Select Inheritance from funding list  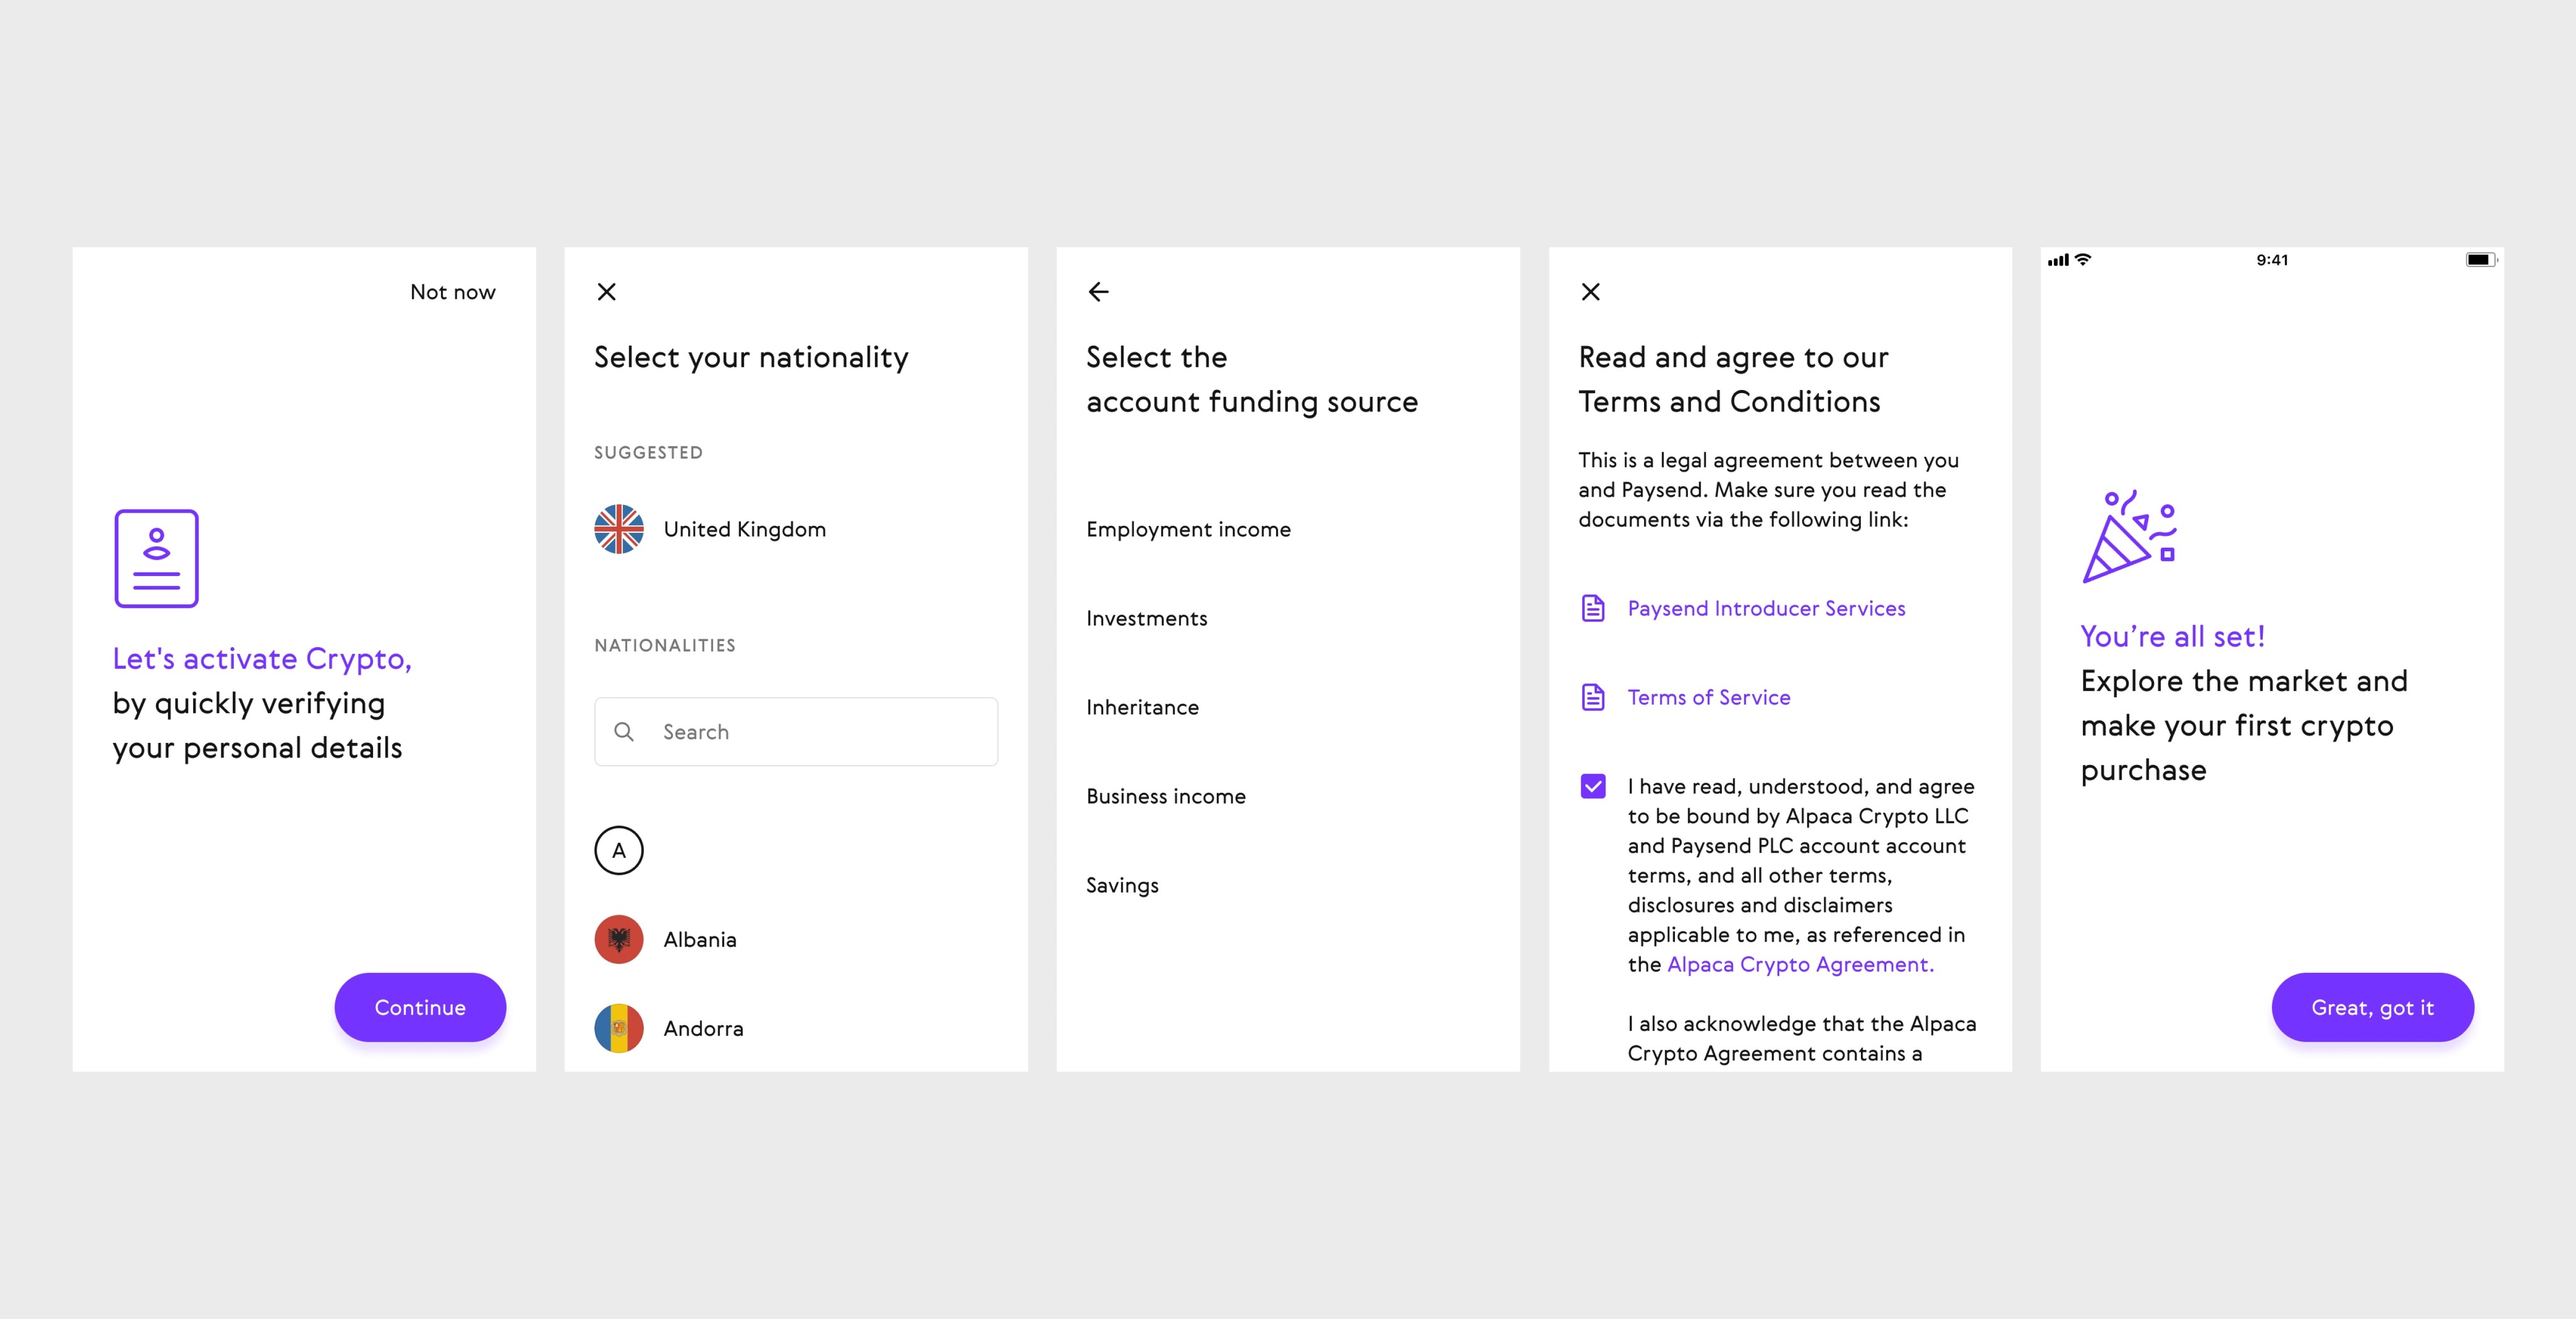pos(1142,707)
